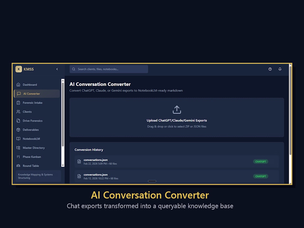Go to Dashboard
Image resolution: width=304 pixels, height=228 pixels.
[37, 85]
